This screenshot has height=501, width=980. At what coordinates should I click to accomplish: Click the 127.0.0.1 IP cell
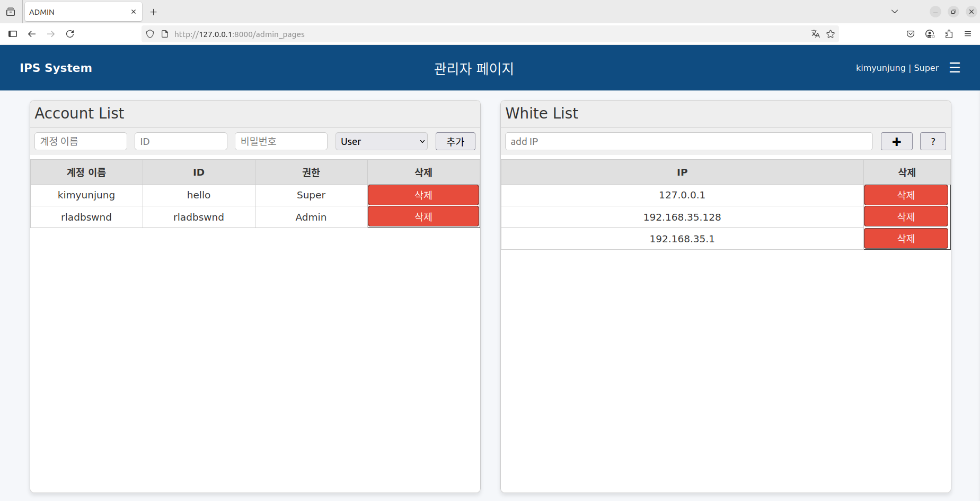(x=682, y=195)
